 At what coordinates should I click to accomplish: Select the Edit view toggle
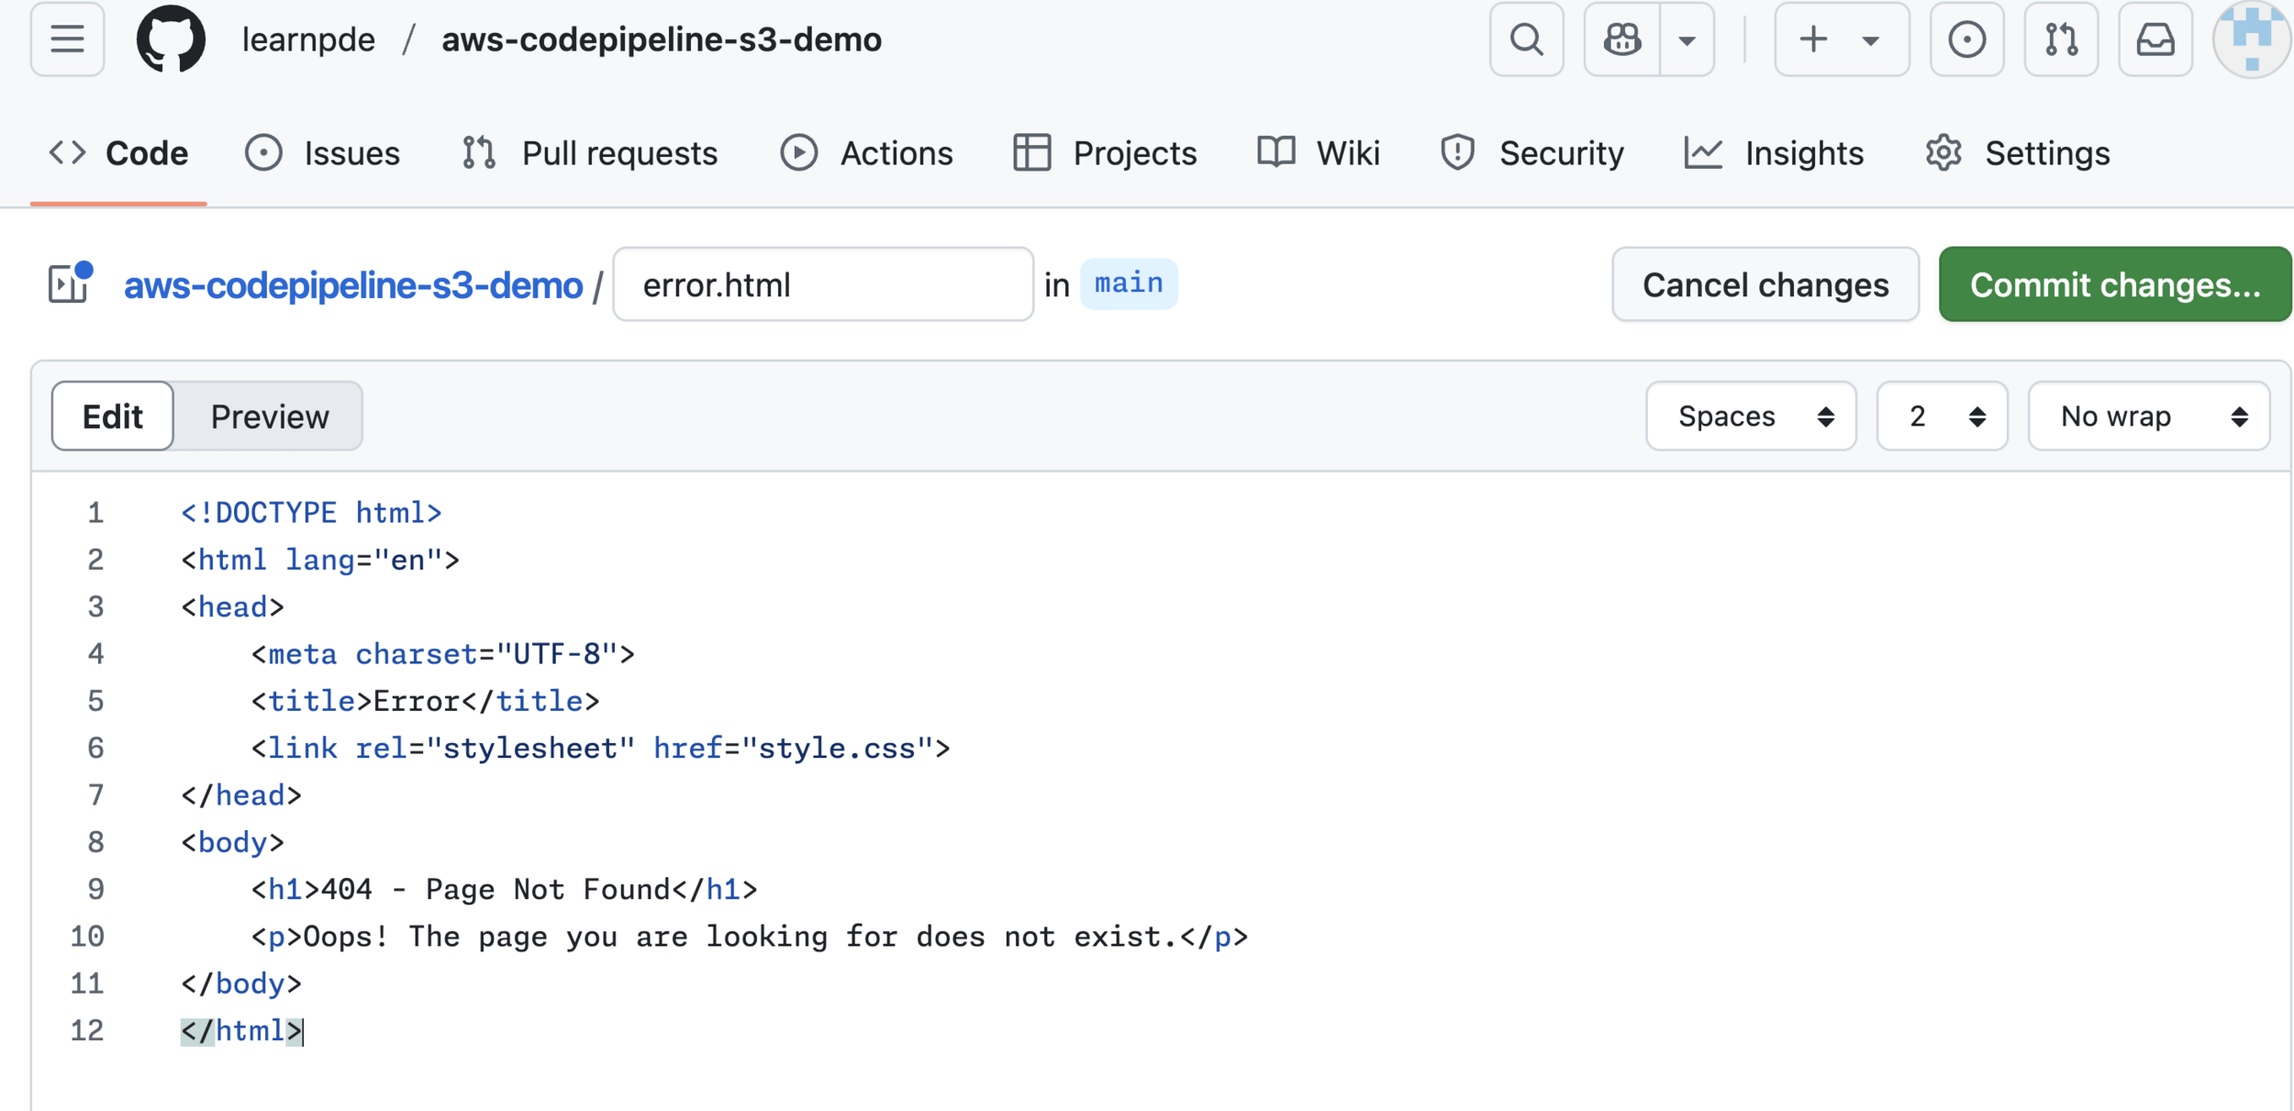pyautogui.click(x=112, y=417)
